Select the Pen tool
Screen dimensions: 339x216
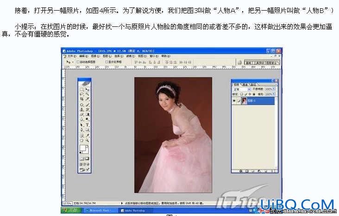tap(82, 130)
